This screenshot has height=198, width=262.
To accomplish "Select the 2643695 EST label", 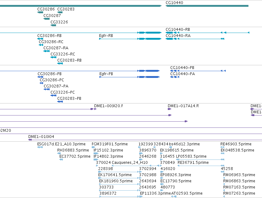I will (x=148, y=187).
